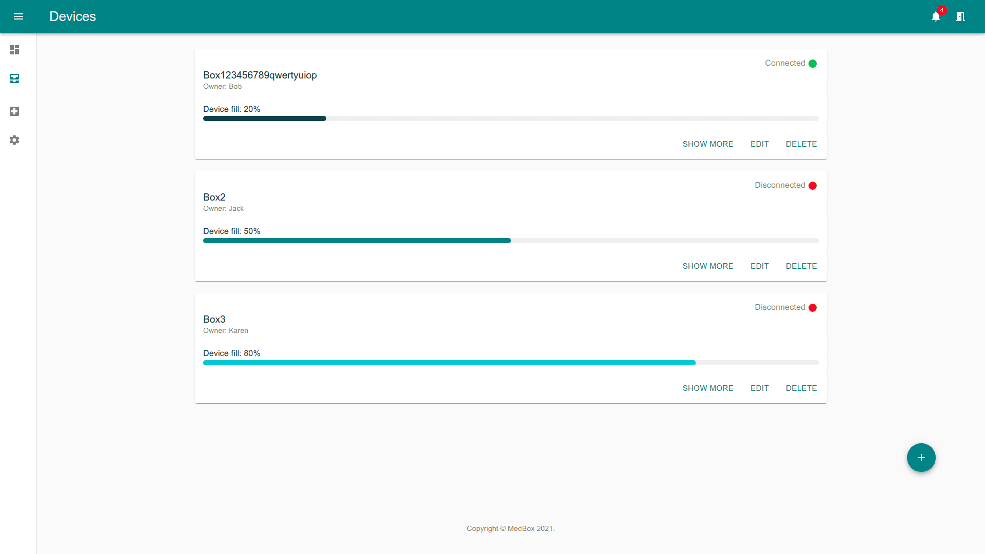985x554 pixels.
Task: Click Box3's 80% fill progress bar
Action: 449,363
